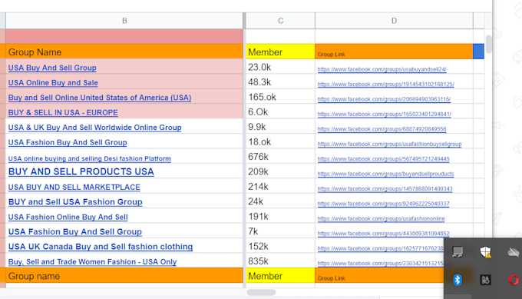Open USA BUY AND SELL MARKETPLACE link
Viewport: 522px width, 299px height.
click(x=74, y=187)
